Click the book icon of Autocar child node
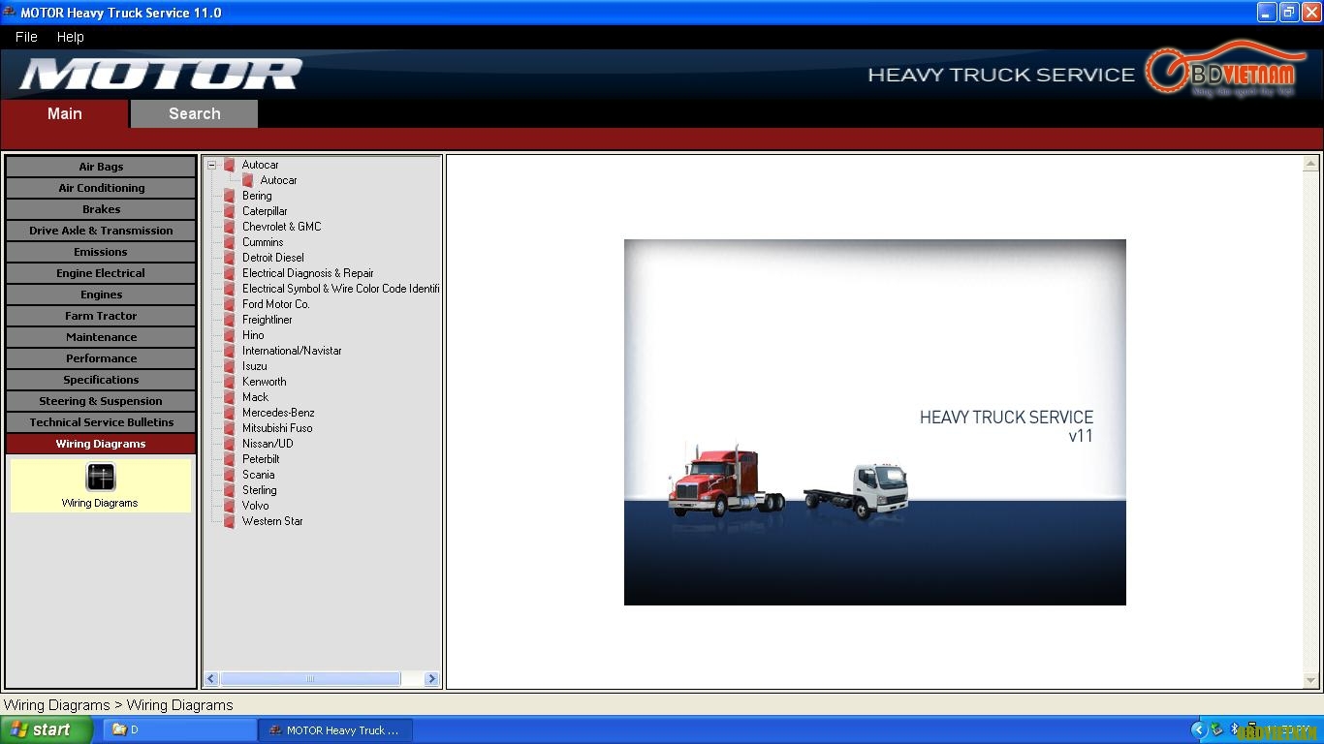 248,180
